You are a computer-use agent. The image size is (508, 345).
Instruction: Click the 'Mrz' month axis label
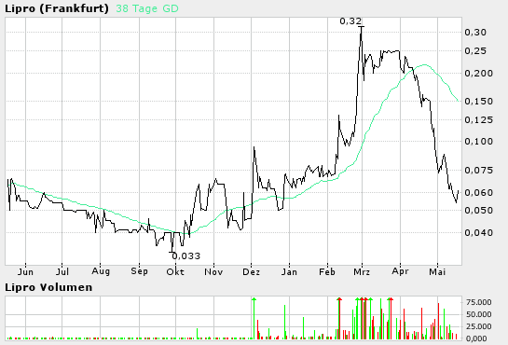click(x=362, y=271)
